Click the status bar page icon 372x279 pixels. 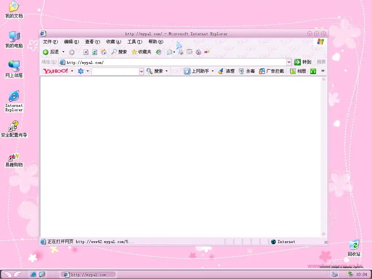(43, 242)
